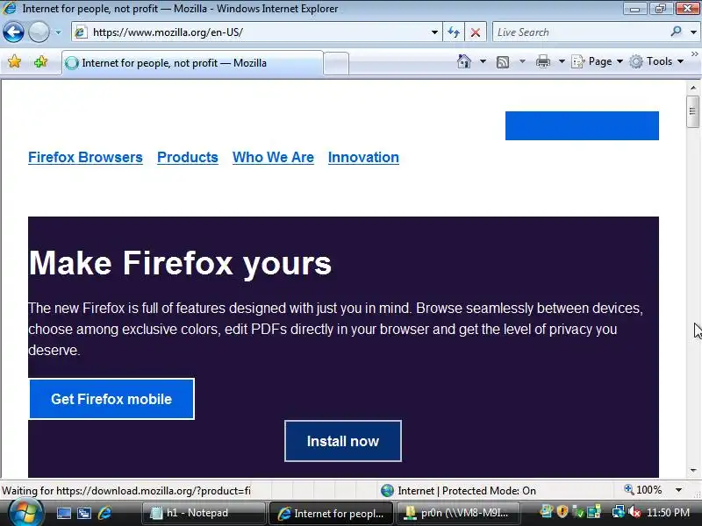Click the zoom level 100% button

(x=643, y=490)
